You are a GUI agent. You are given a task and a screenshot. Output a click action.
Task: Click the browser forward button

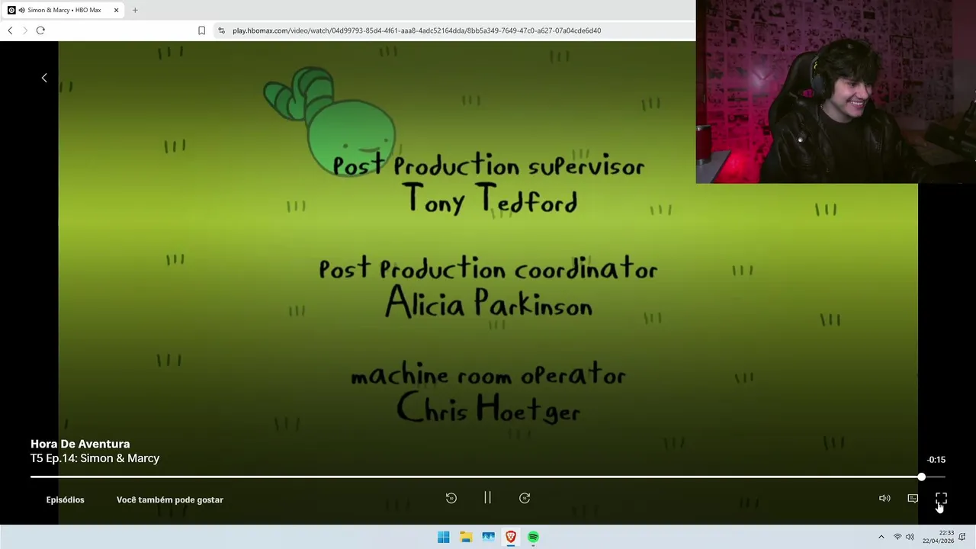tap(25, 30)
